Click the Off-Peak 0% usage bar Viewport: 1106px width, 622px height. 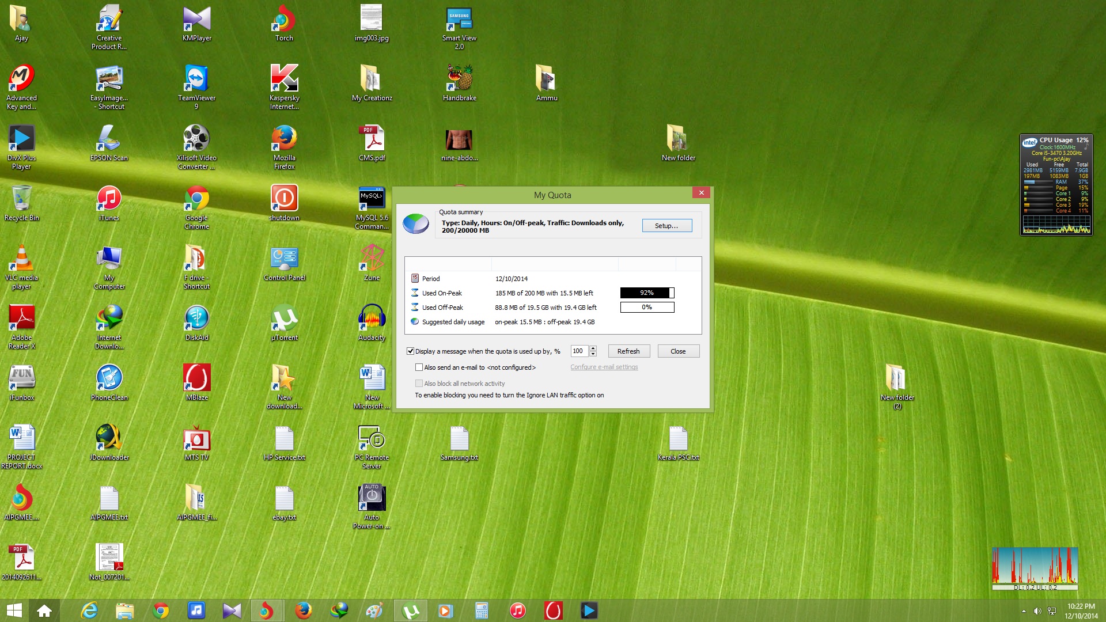(647, 307)
